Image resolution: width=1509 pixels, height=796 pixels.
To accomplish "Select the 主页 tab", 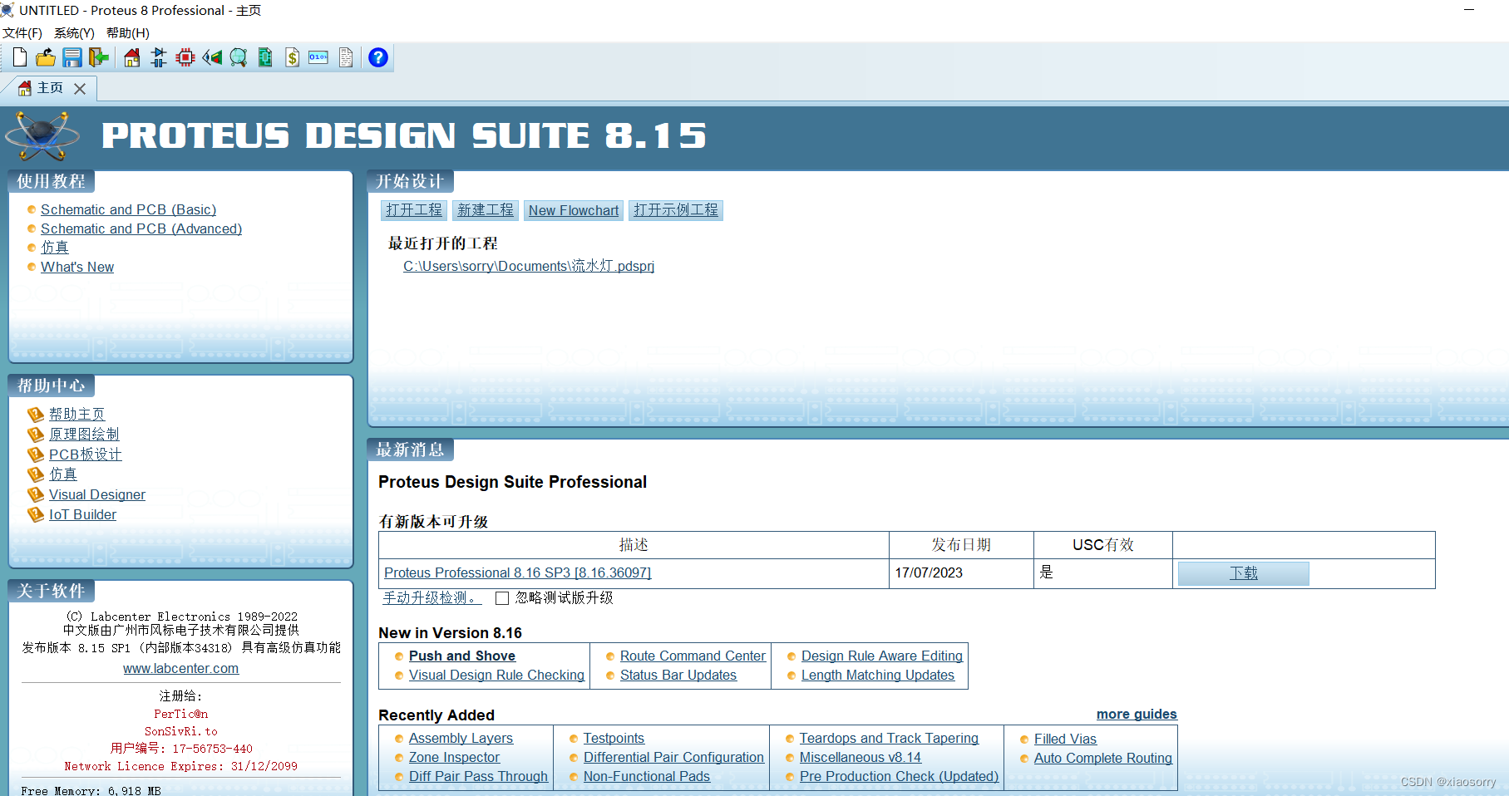I will point(49,88).
